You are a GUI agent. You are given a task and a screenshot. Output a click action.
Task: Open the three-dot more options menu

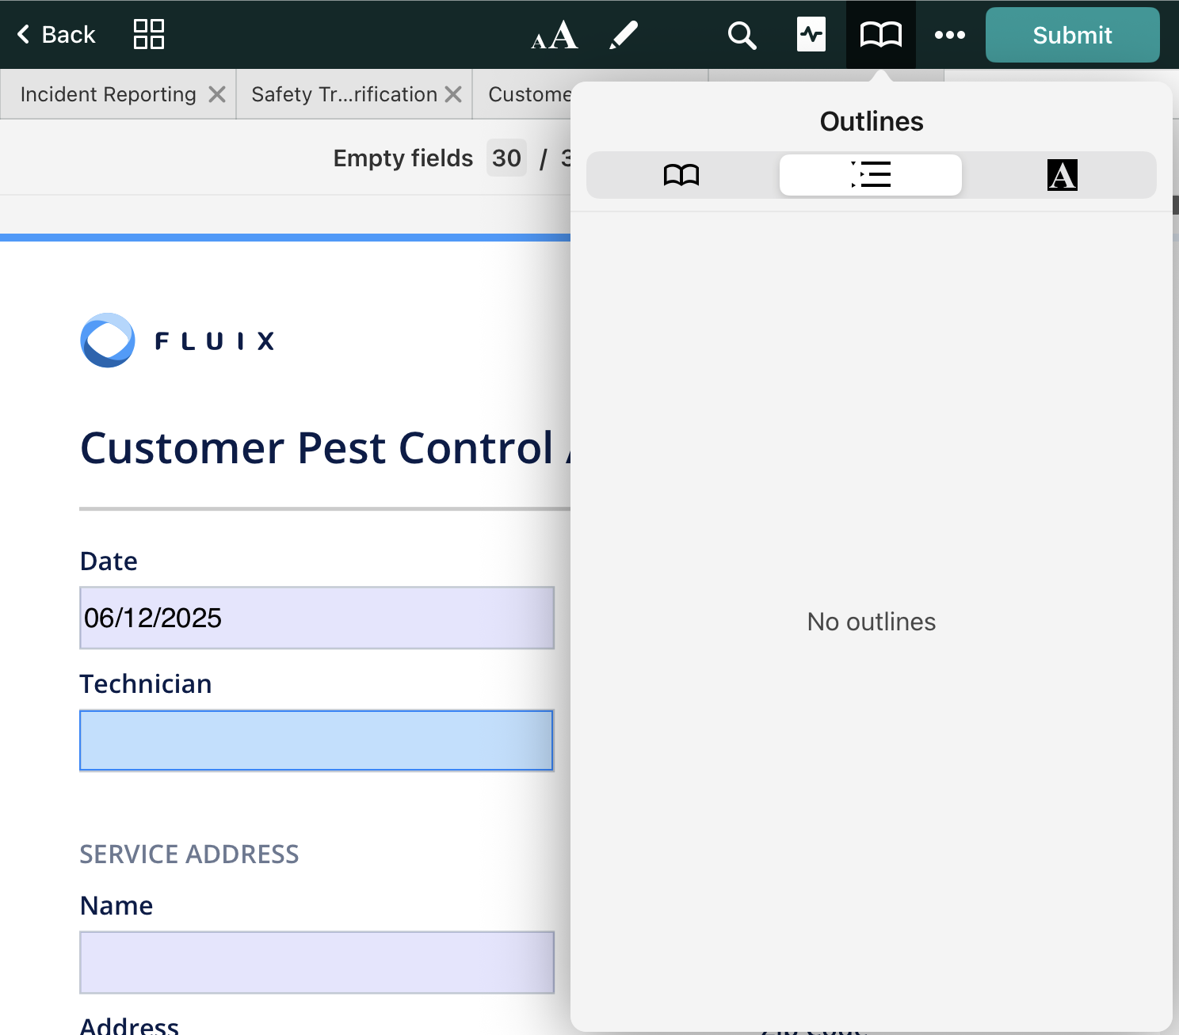[x=949, y=35]
